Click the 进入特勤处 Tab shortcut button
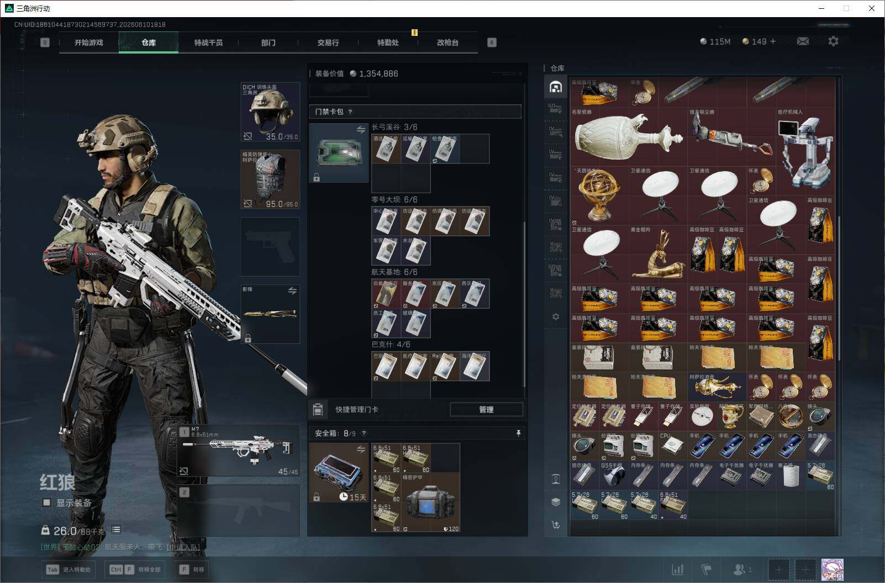Viewport: 885px width, 583px height. tap(69, 570)
